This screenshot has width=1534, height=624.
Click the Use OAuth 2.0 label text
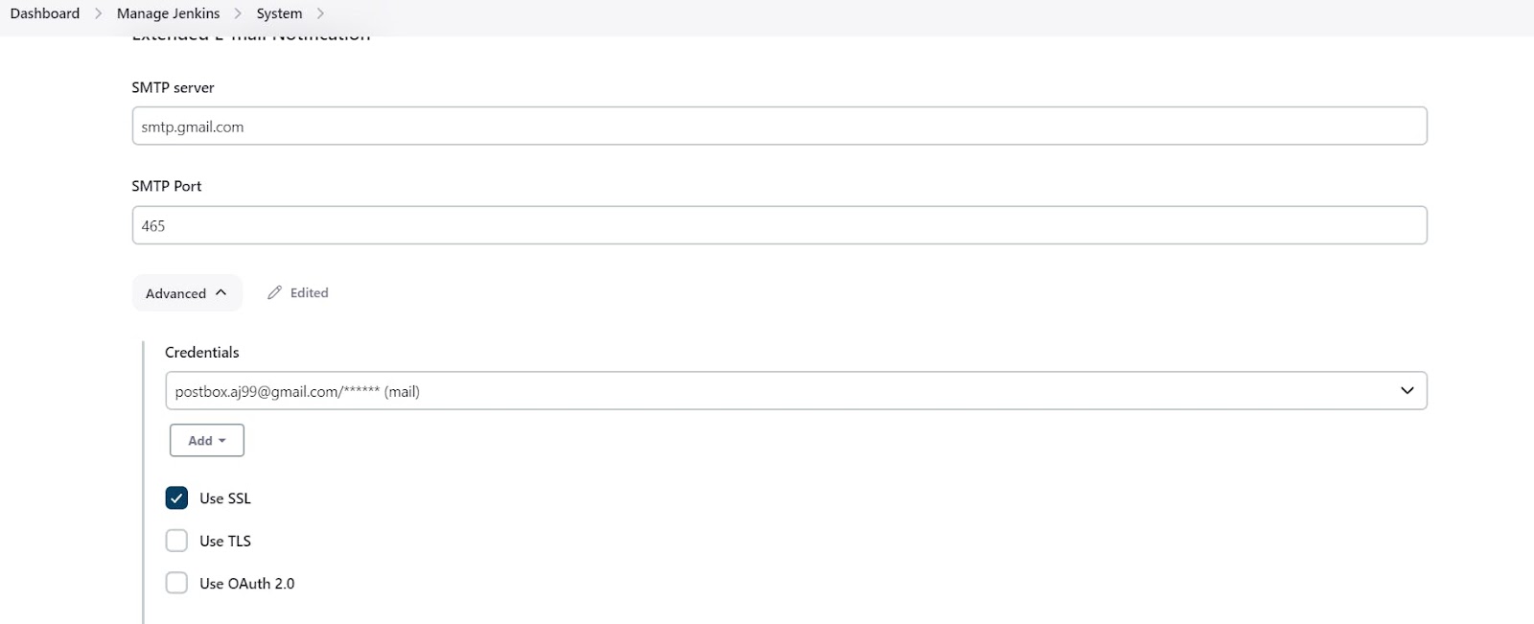(247, 583)
